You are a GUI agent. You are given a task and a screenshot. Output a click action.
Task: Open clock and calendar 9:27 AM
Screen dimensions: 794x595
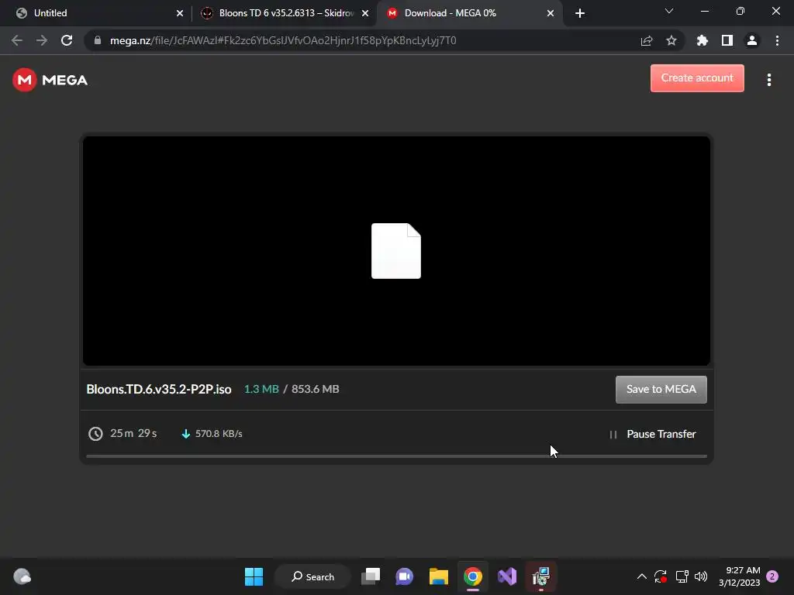[x=739, y=576]
